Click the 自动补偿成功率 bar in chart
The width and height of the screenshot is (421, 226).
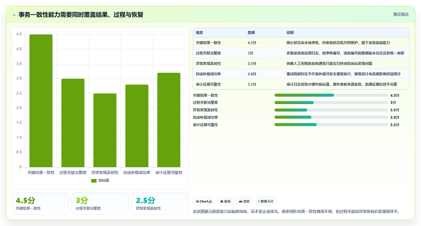(137, 126)
